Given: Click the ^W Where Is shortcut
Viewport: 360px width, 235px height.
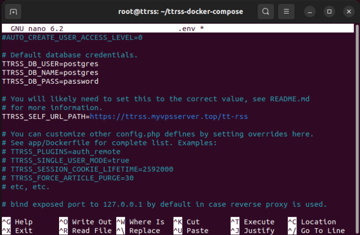Looking at the screenshot, I should click(141, 222).
